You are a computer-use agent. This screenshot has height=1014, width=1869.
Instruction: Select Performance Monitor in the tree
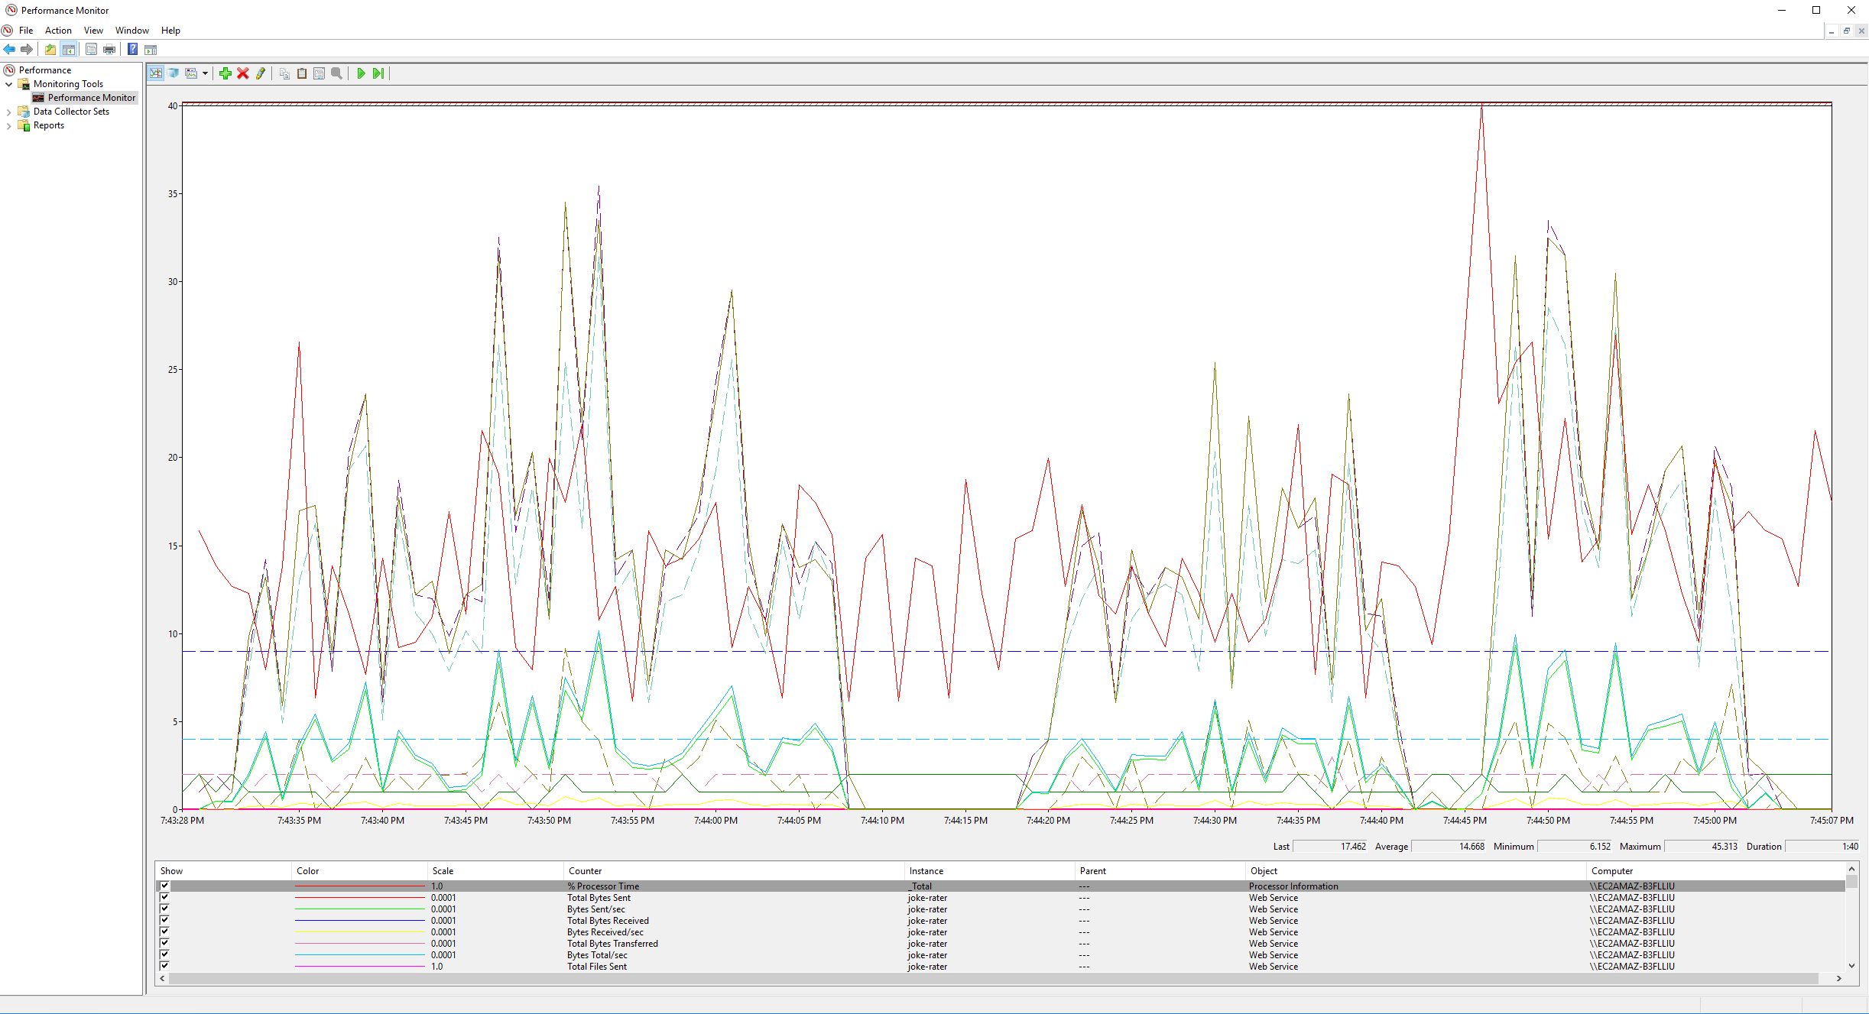[91, 97]
